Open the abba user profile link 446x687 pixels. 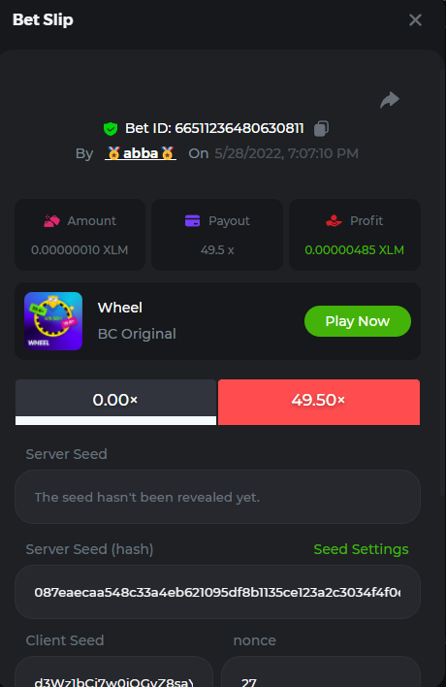click(x=141, y=153)
